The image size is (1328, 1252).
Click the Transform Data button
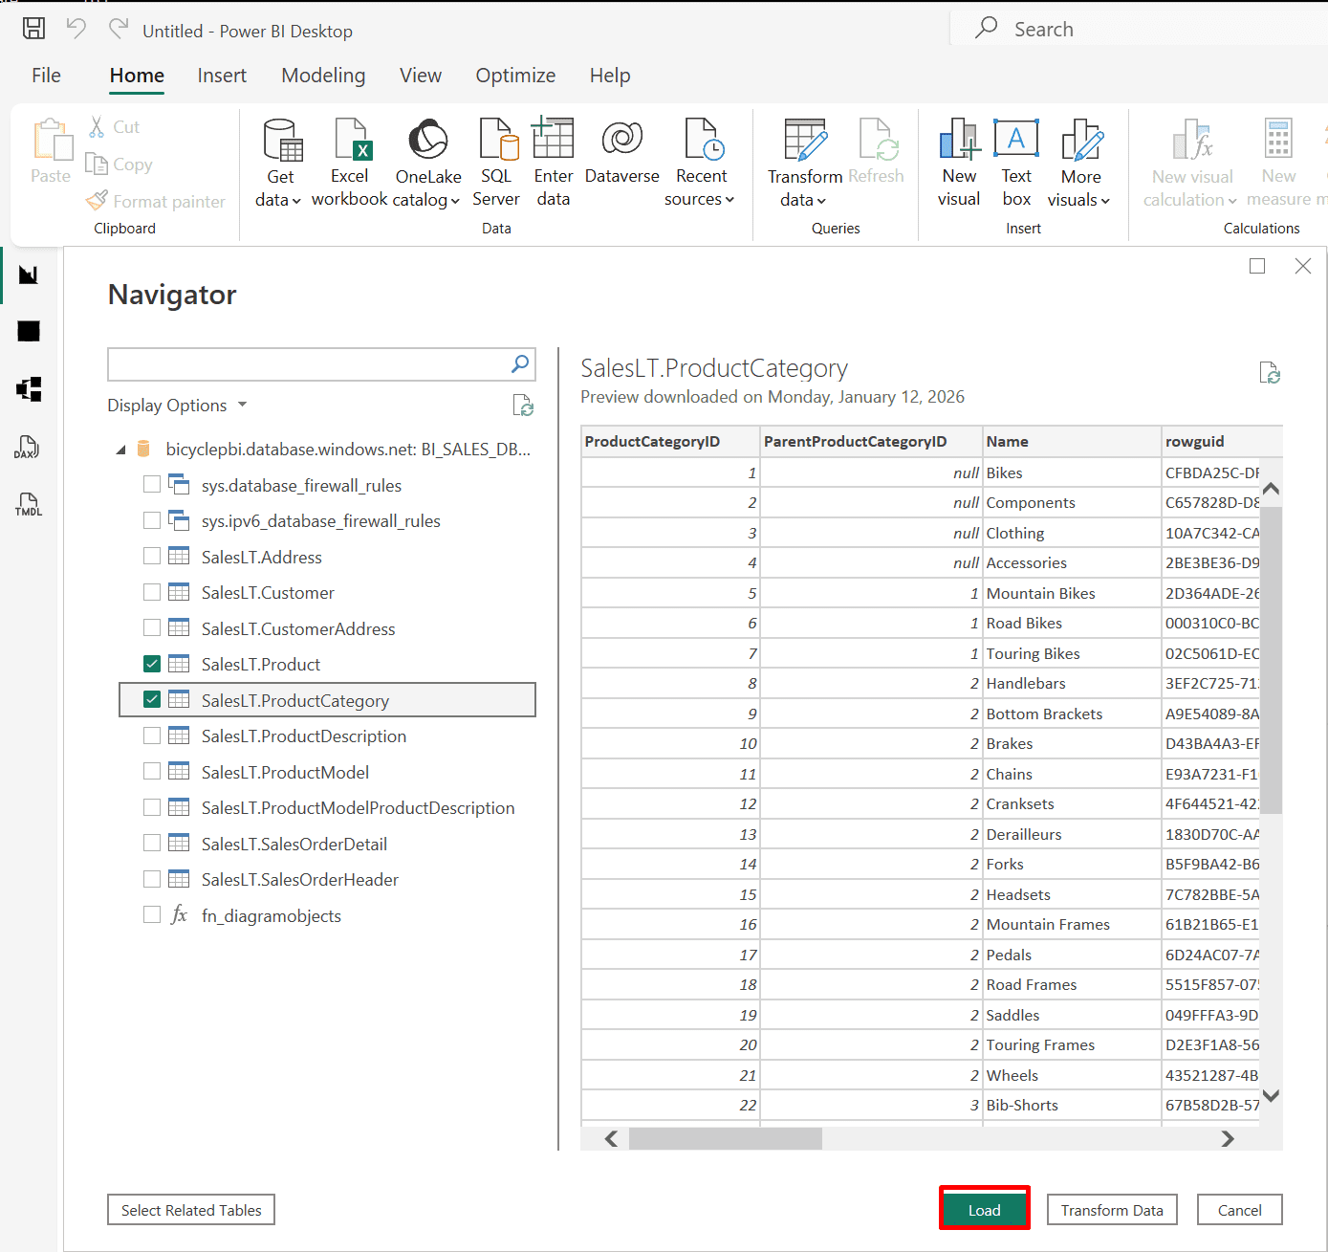click(x=1111, y=1210)
